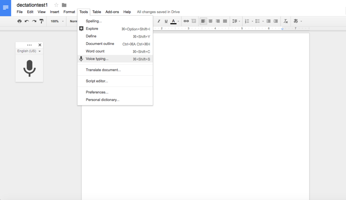Screen dimensions: 346x200
Task: Open the Help menu
Action: tap(127, 12)
